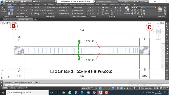Select the Rotate tool in Modify panel
Screen dimensions: 169x95
coord(112,8)
